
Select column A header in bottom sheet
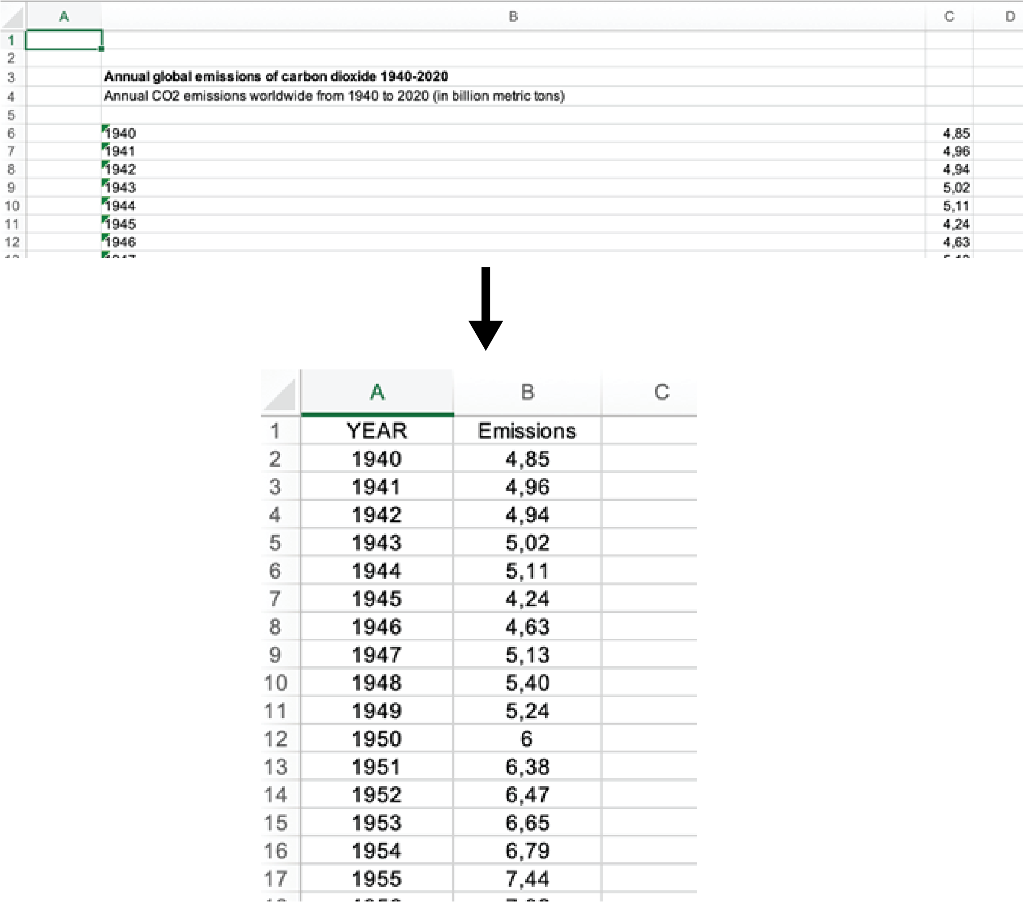(x=377, y=392)
